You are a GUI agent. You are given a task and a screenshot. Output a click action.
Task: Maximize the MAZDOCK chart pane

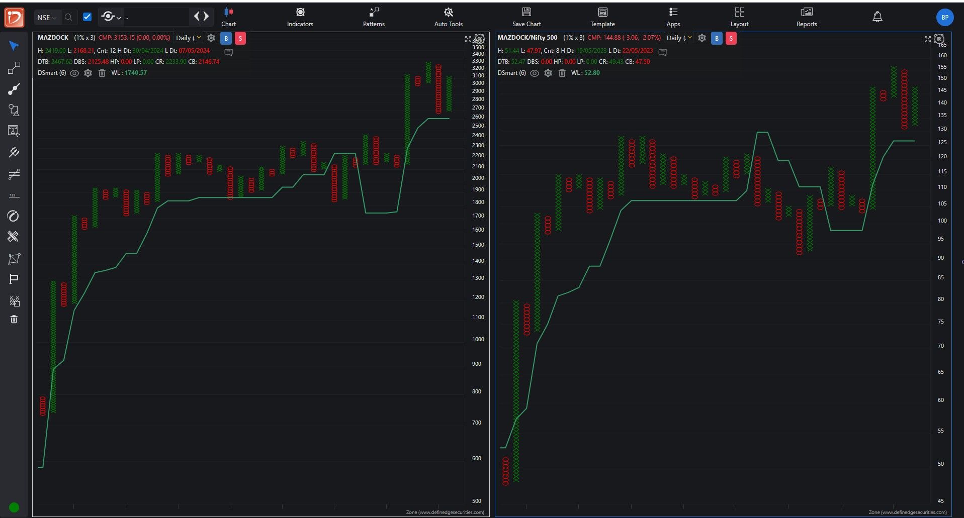click(x=468, y=39)
